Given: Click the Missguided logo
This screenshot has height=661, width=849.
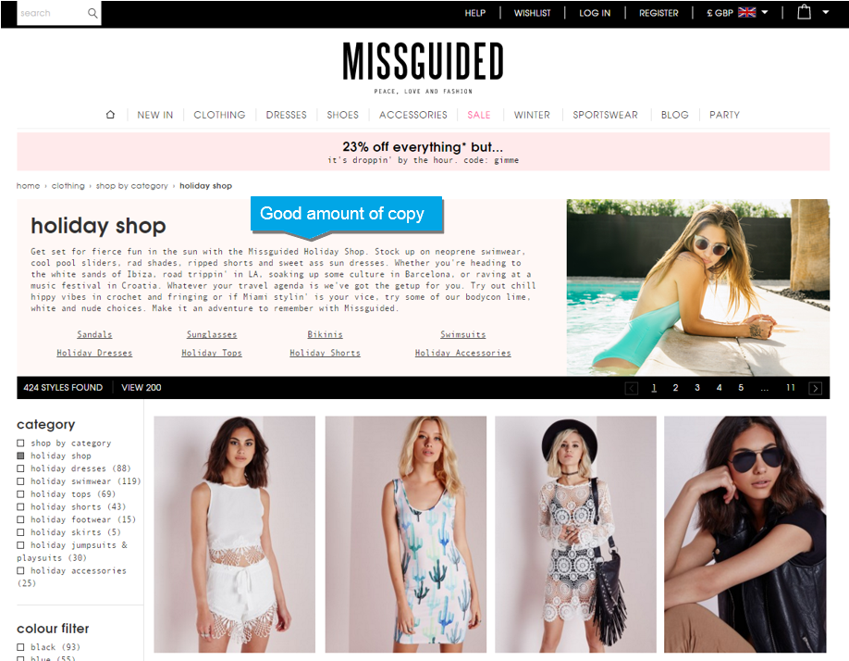Looking at the screenshot, I should tap(423, 67).
